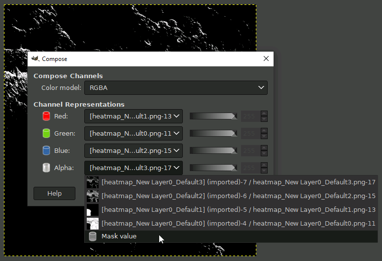Click the green channel cylinder icon
The width and height of the screenshot is (382, 261).
pos(46,133)
